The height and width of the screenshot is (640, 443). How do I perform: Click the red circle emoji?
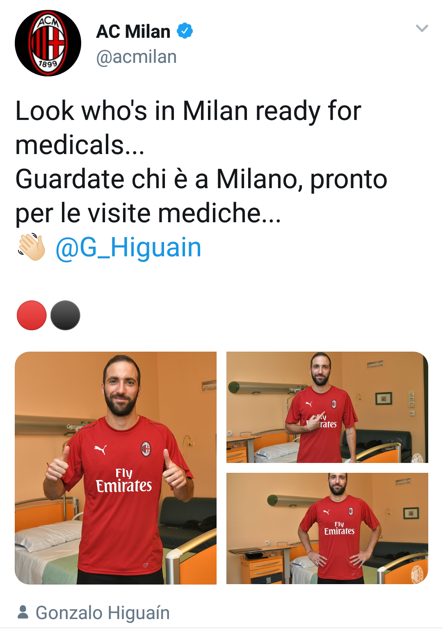pyautogui.click(x=32, y=315)
